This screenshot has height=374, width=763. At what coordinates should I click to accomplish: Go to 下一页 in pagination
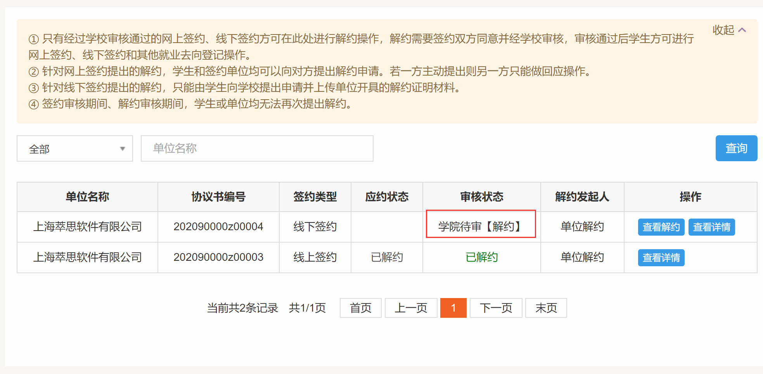496,308
